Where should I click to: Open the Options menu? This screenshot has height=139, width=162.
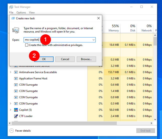click(21, 12)
